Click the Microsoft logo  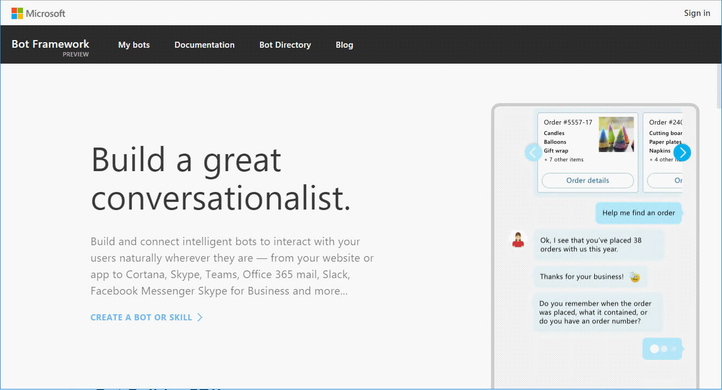(38, 13)
